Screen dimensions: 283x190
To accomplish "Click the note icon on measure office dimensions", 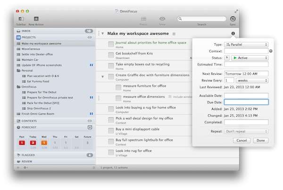I will [x=170, y=97].
